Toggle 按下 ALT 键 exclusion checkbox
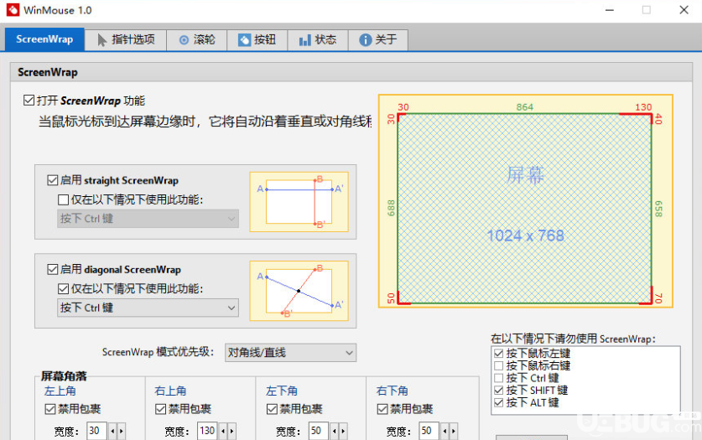 coord(499,402)
